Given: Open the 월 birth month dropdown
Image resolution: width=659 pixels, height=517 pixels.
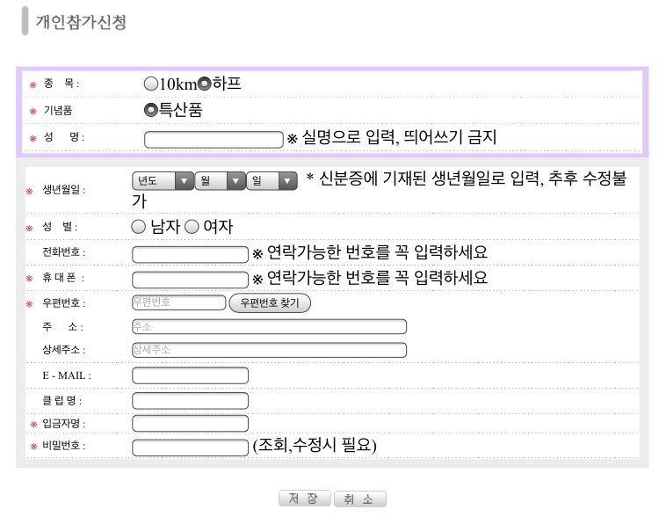Looking at the screenshot, I should pos(221,181).
